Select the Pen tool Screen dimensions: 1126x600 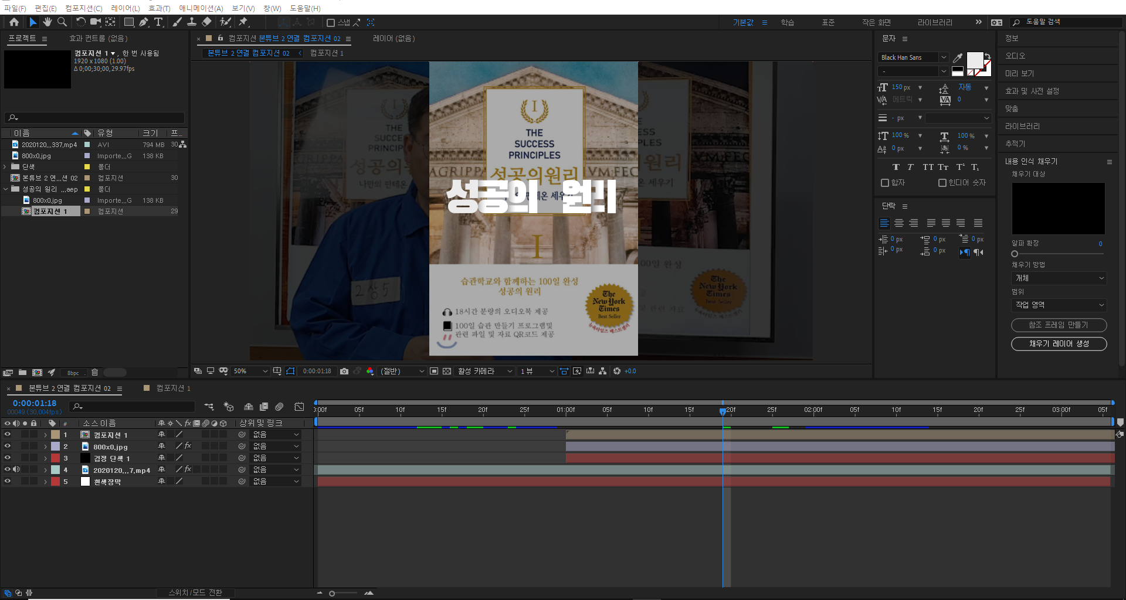pyautogui.click(x=144, y=22)
